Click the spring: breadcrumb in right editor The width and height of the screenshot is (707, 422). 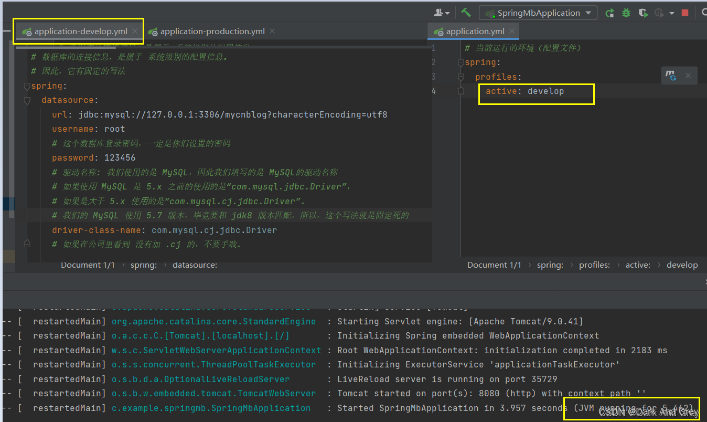tap(550, 265)
